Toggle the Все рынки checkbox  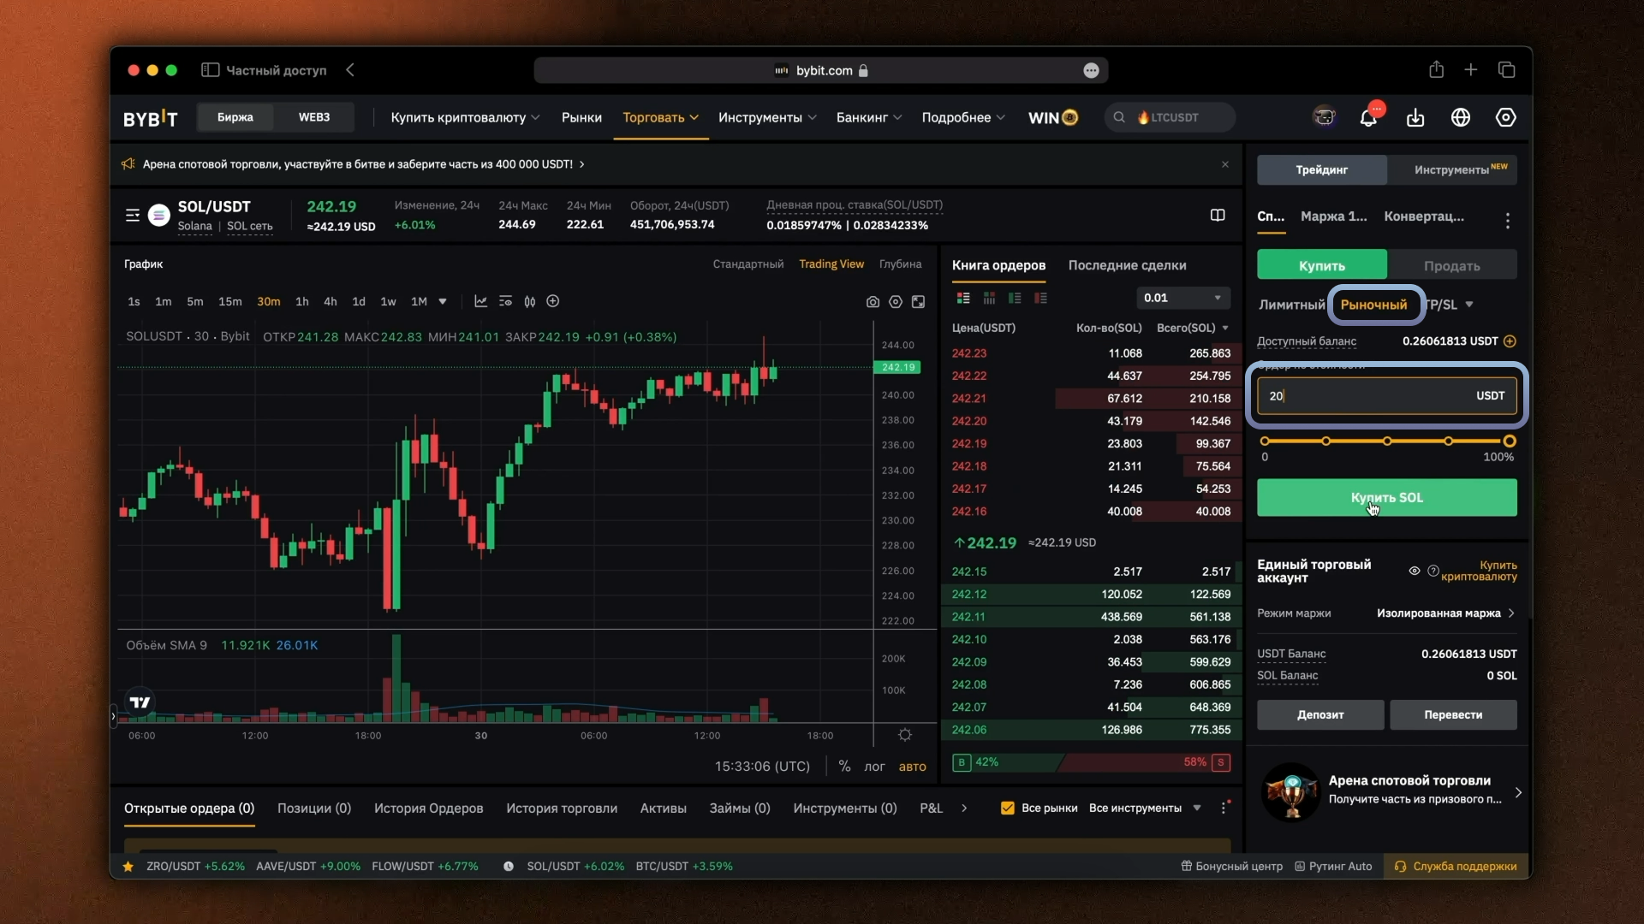click(x=1008, y=808)
